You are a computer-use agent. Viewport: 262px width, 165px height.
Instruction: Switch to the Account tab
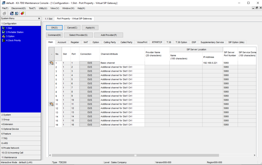(62, 42)
